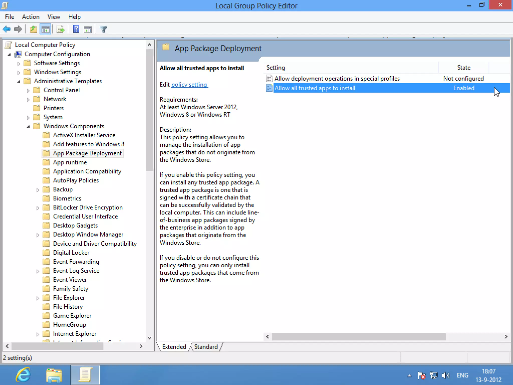Click the Up one level folder icon
This screenshot has width=513, height=385.
(33, 29)
